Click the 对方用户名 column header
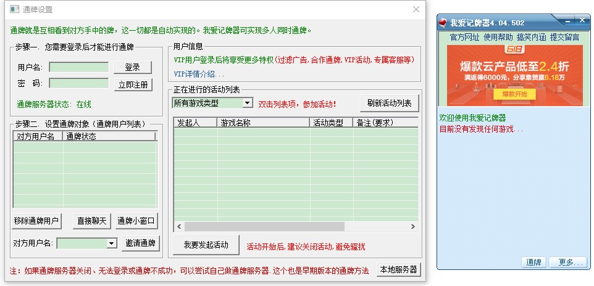 pos(38,137)
